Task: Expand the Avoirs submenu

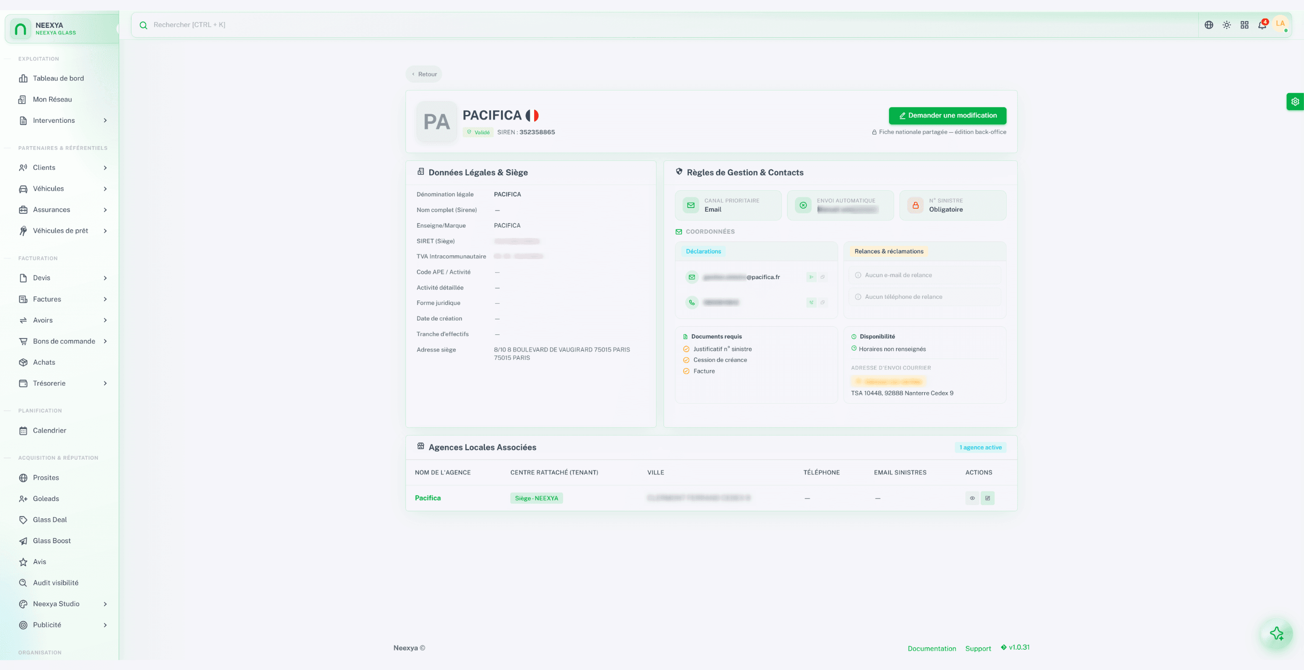Action: (x=105, y=320)
